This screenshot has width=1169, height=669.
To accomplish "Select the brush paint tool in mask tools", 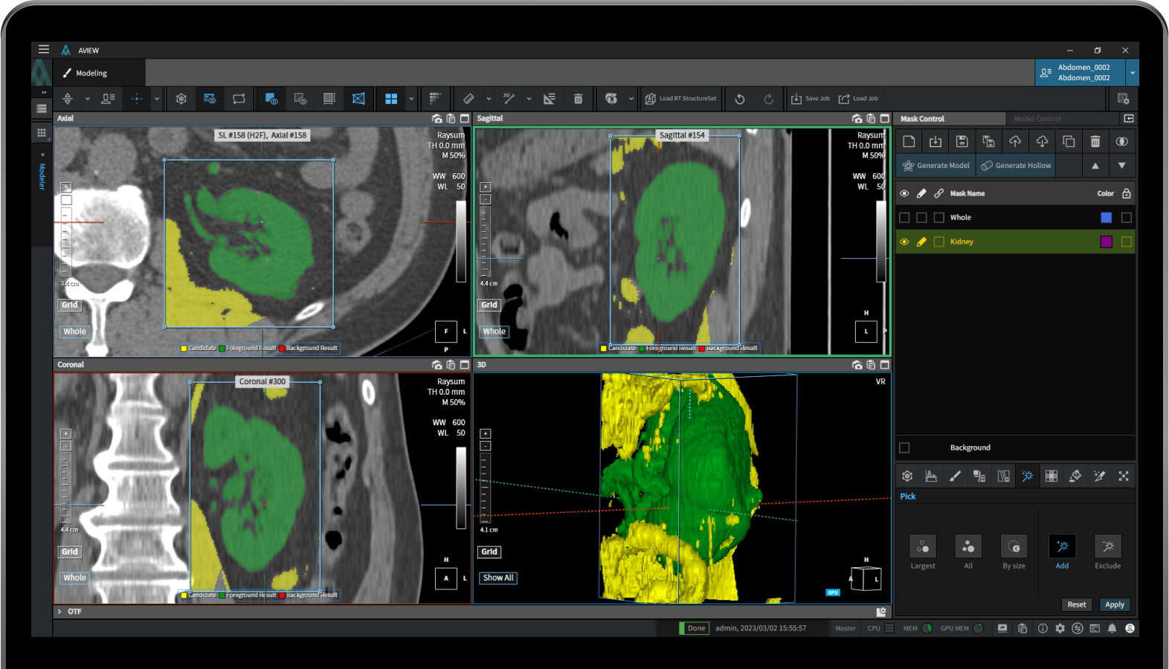I will (x=955, y=476).
